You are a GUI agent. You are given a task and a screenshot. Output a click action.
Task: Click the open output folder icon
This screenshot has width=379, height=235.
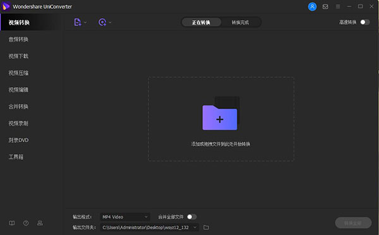206,227
